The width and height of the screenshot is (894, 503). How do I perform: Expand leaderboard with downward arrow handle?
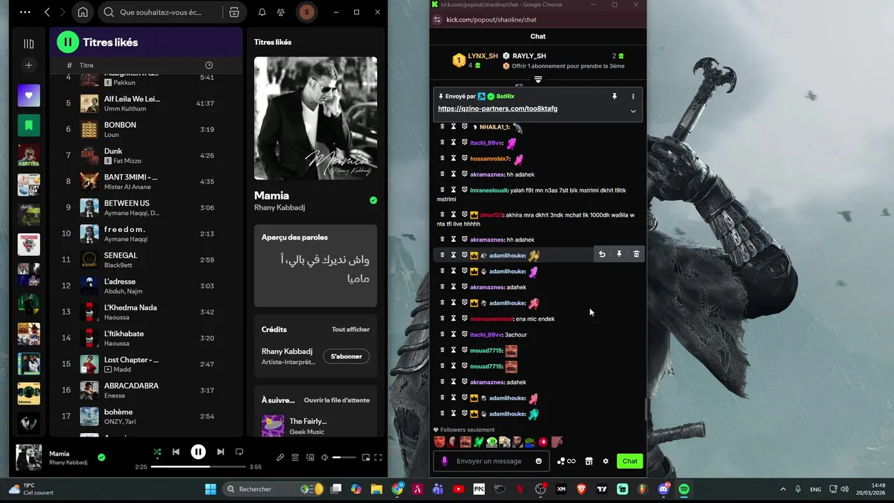pyautogui.click(x=538, y=80)
